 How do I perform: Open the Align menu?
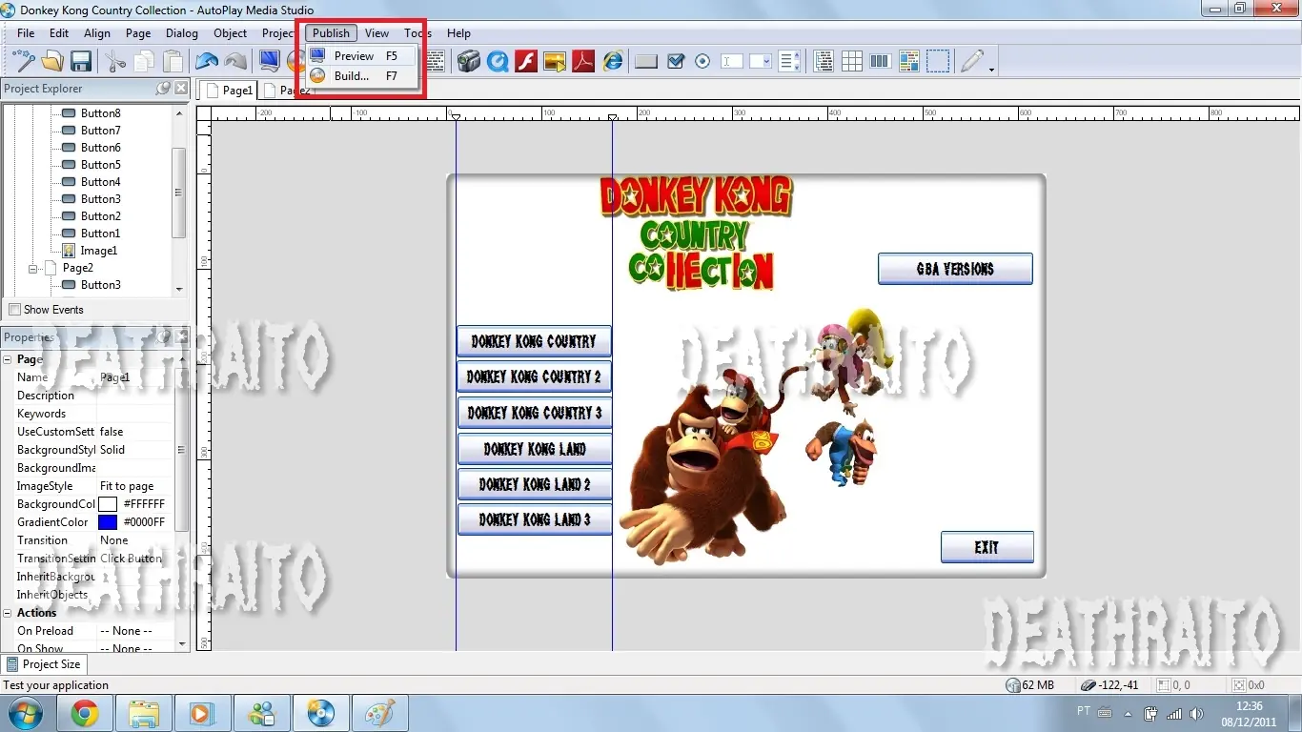(x=97, y=33)
